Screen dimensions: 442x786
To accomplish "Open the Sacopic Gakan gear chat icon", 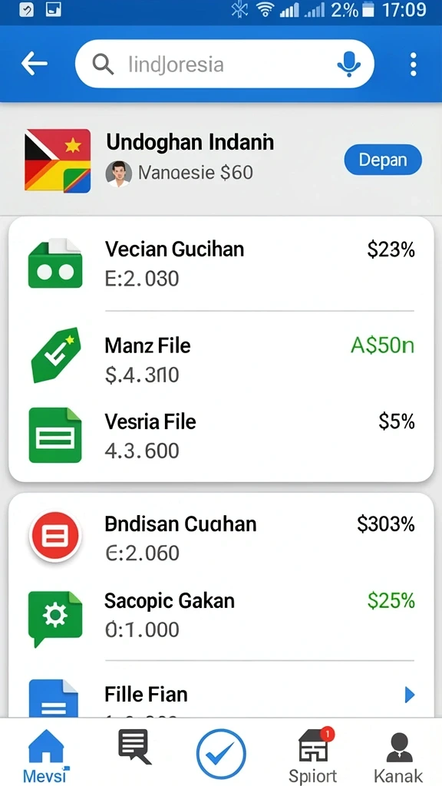I will (x=55, y=619).
